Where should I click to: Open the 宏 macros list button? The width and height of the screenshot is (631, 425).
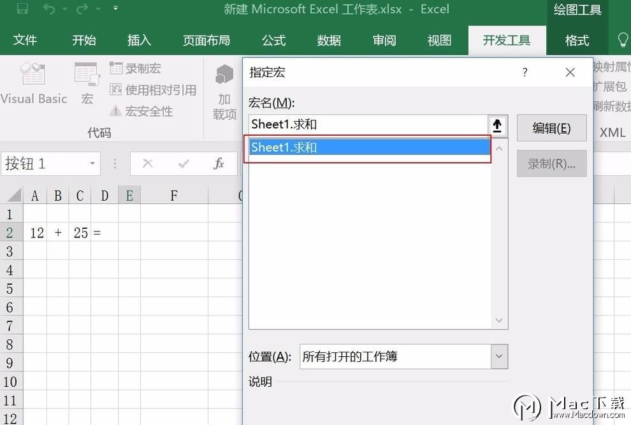tap(87, 83)
